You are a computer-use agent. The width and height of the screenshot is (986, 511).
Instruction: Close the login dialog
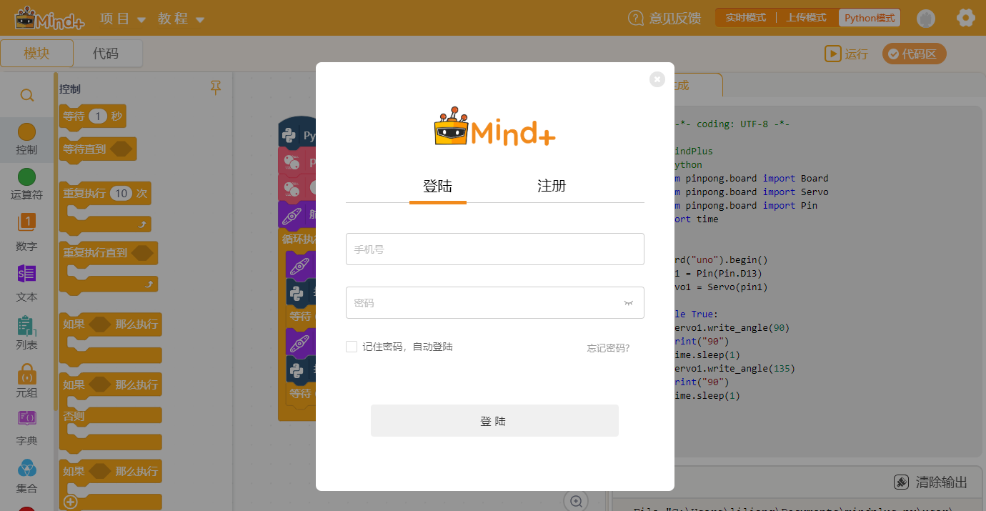point(657,79)
